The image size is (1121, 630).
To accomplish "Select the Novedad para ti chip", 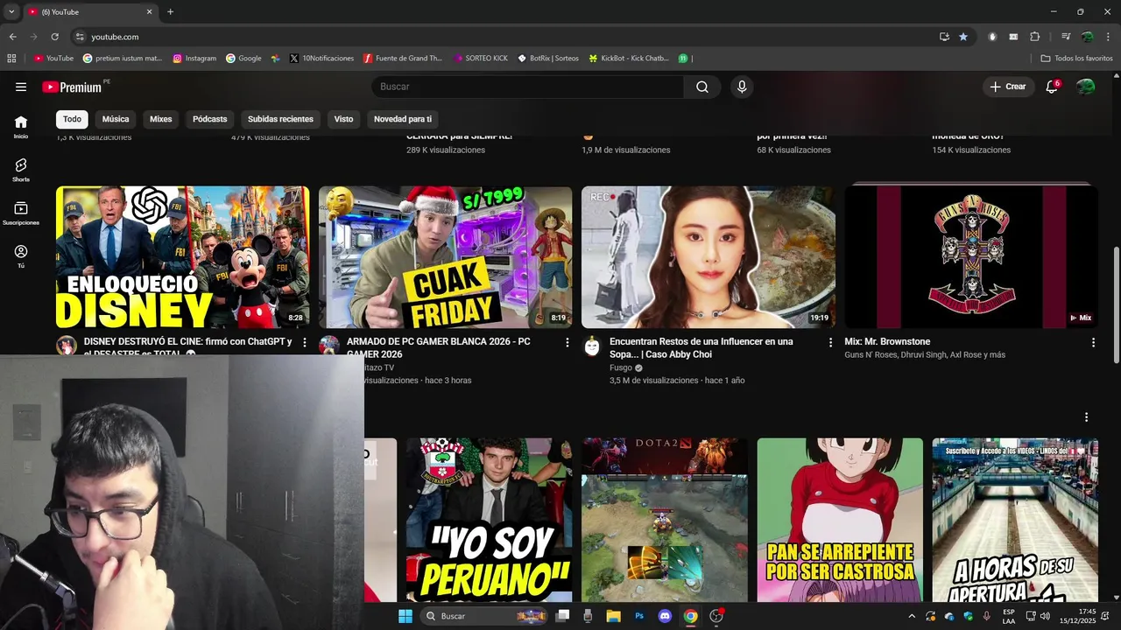I will pos(403,119).
